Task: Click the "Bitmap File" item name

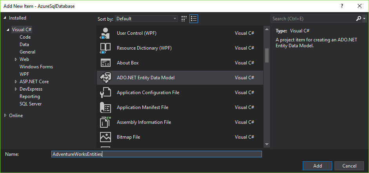Action: point(129,137)
